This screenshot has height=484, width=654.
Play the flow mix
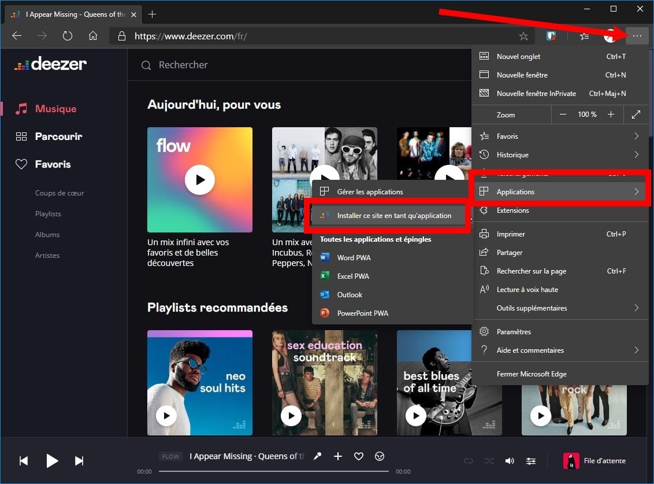point(200,180)
